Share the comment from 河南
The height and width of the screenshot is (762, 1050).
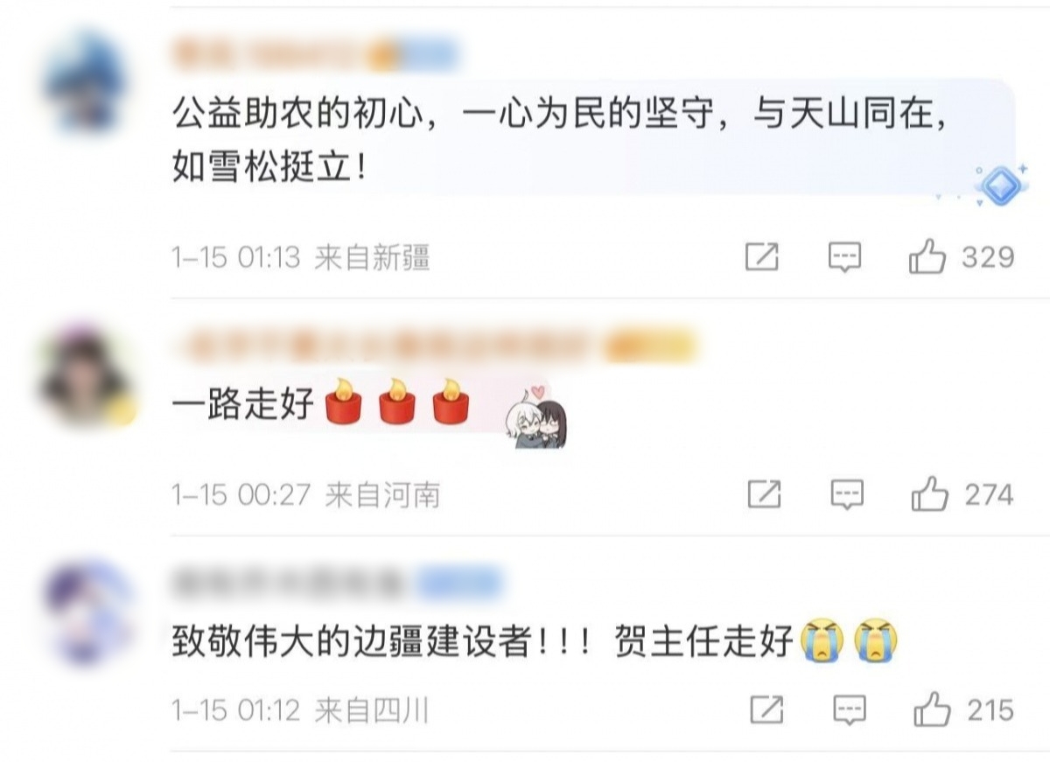tap(765, 495)
